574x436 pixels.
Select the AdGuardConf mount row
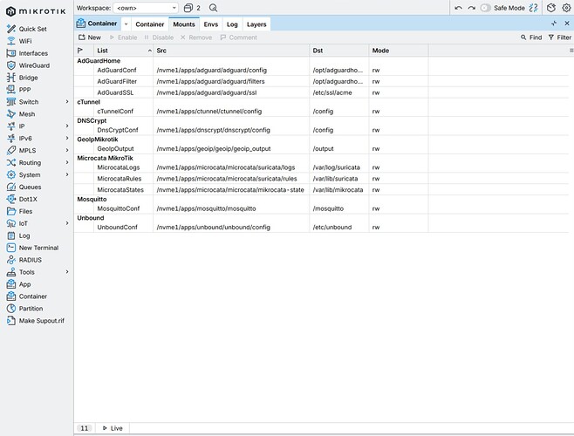click(321, 71)
